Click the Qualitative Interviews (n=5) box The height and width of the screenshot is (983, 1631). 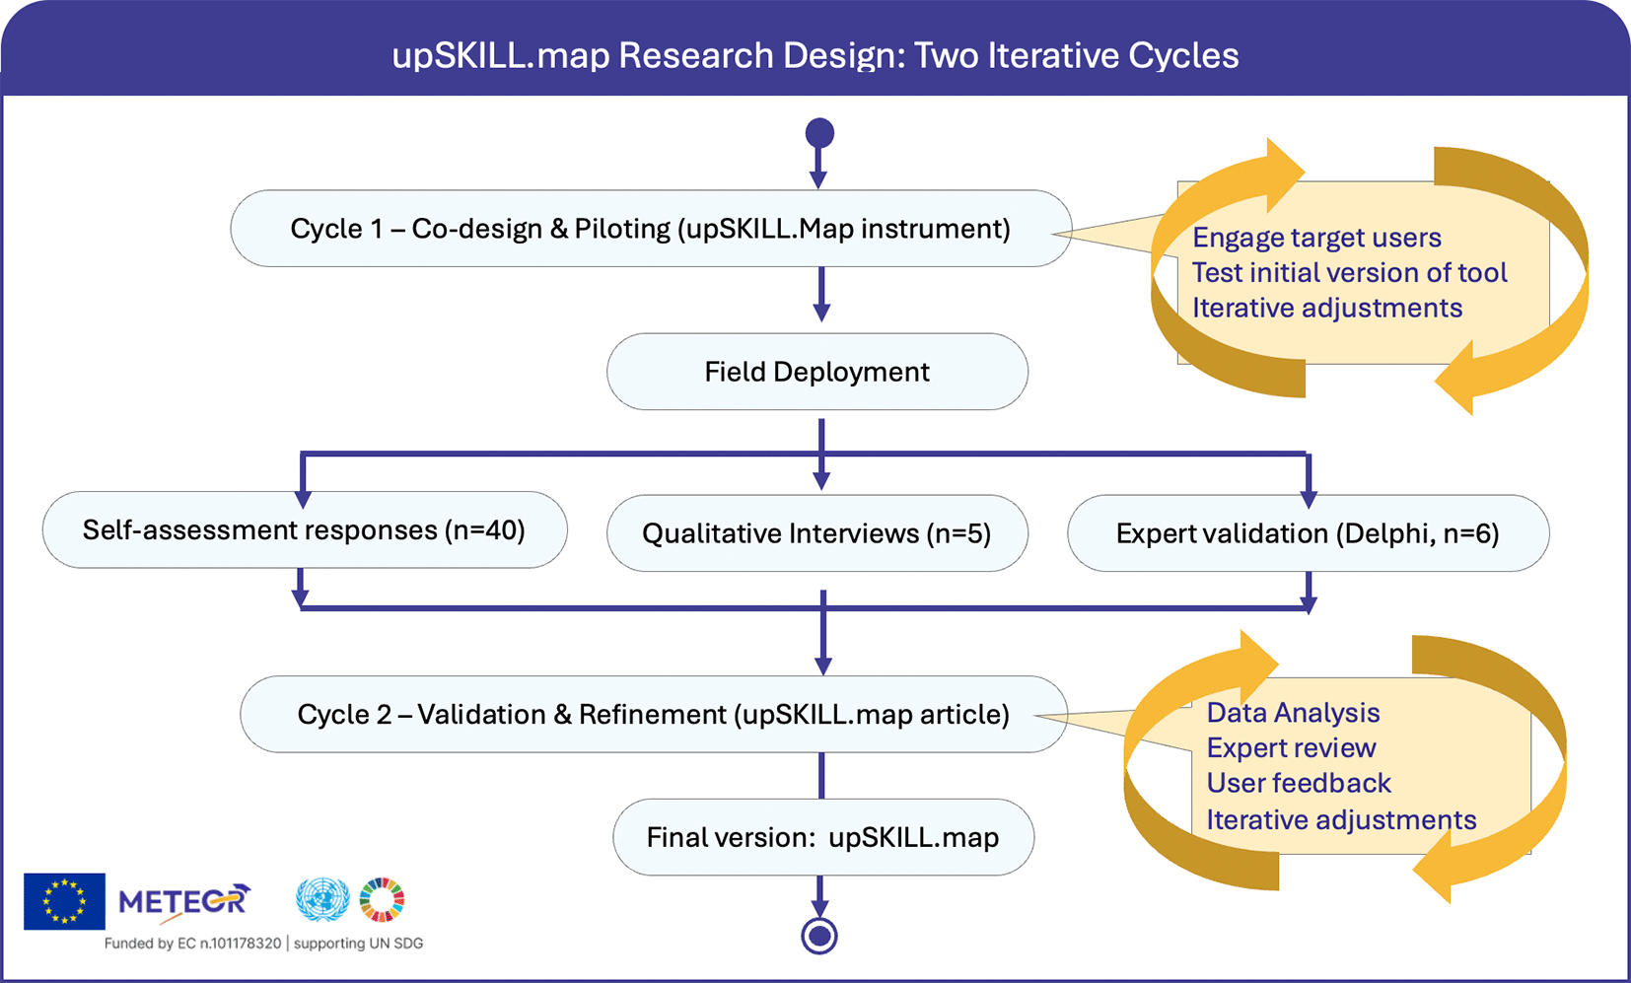tap(817, 533)
